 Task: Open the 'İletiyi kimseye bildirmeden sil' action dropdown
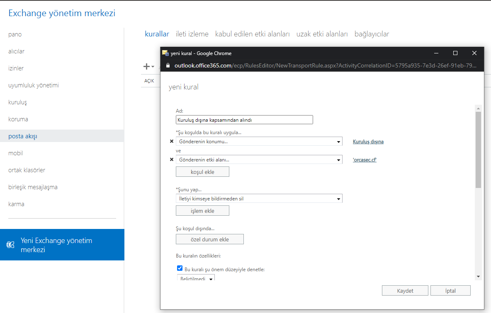[259, 199]
